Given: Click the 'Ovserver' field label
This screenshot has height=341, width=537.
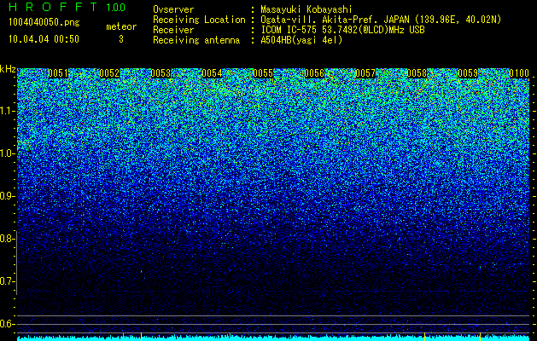Looking at the screenshot, I should pyautogui.click(x=173, y=9).
